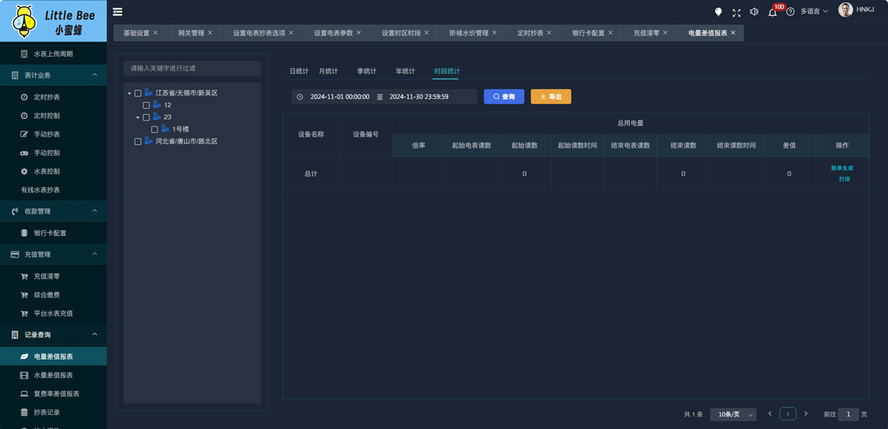
Task: Click the keyword filter input field
Action: pos(192,68)
